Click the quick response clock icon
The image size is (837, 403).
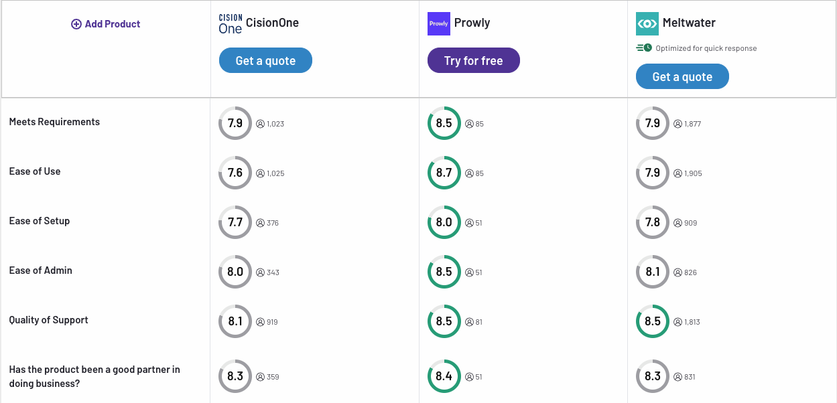tap(644, 48)
